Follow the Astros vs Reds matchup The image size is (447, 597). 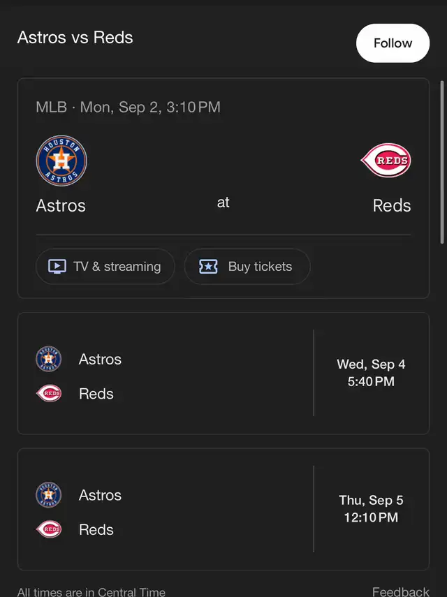pos(393,43)
